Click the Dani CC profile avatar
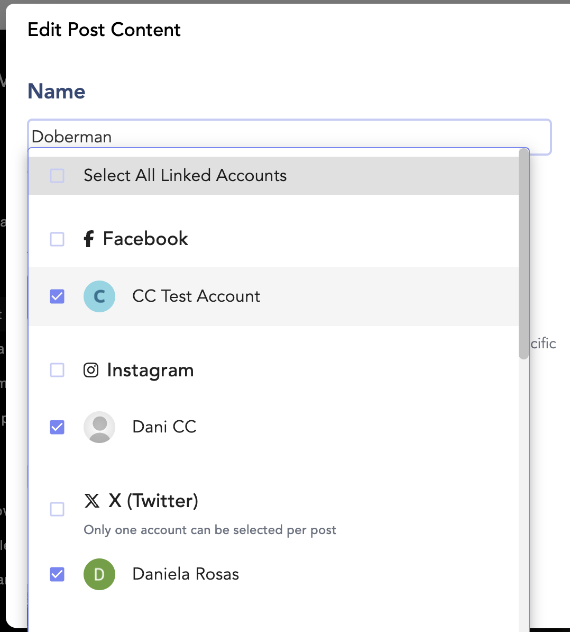Screen dimensions: 570x632 click(x=99, y=427)
